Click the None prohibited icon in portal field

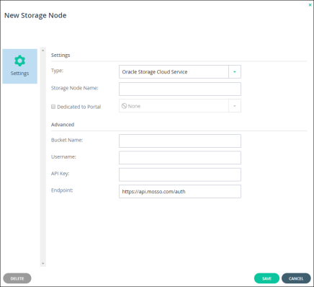(124, 106)
